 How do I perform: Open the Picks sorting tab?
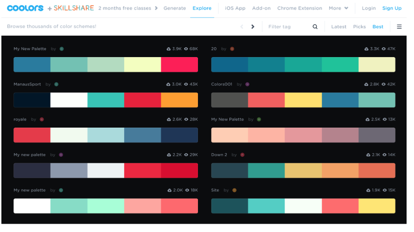click(x=359, y=27)
